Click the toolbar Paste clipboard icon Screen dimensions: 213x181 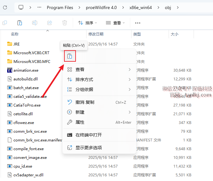[20, 23]
